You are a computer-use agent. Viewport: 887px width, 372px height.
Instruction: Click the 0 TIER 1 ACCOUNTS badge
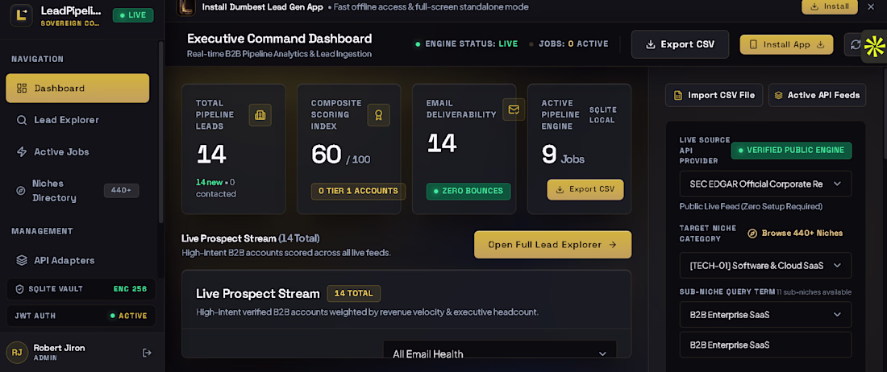point(358,191)
